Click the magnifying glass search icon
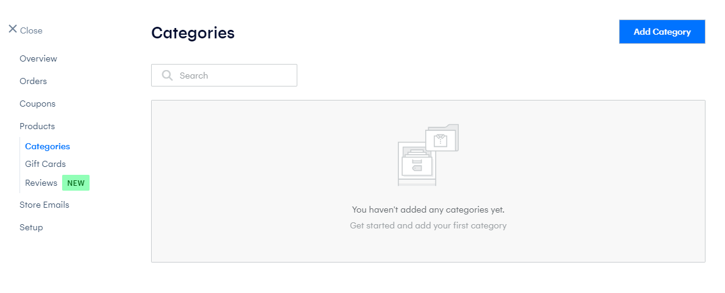725x293 pixels. [168, 76]
